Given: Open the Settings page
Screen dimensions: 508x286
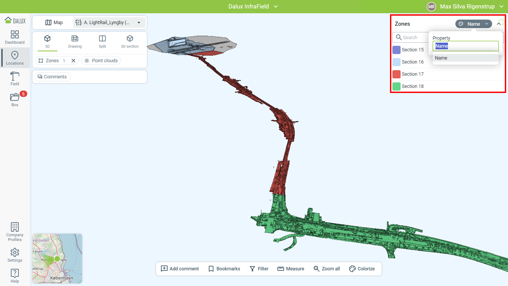Looking at the screenshot, I should 15,255.
